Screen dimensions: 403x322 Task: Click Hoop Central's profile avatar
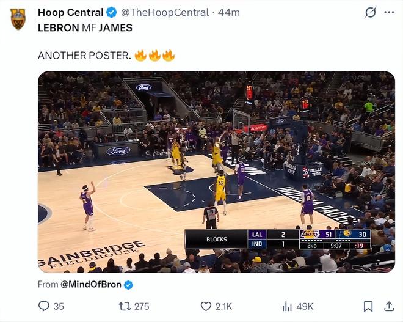[18, 19]
